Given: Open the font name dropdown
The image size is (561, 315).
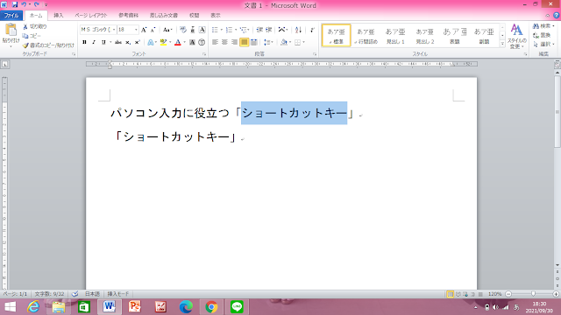Looking at the screenshot, I should pyautogui.click(x=114, y=30).
